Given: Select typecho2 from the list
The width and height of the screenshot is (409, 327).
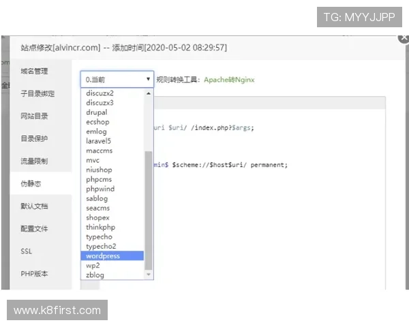Looking at the screenshot, I should (x=101, y=246).
